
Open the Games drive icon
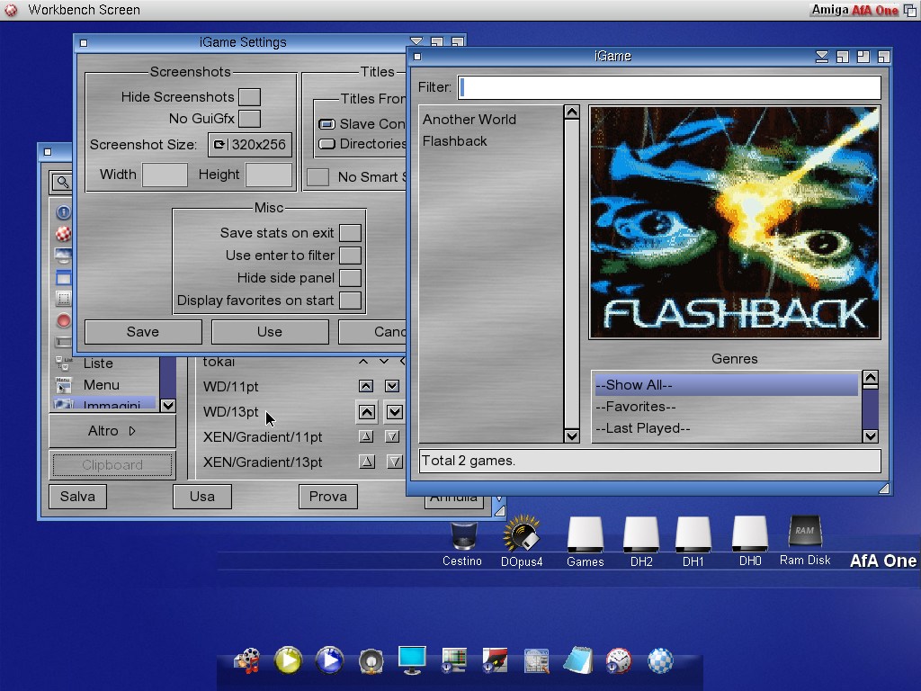click(x=585, y=537)
